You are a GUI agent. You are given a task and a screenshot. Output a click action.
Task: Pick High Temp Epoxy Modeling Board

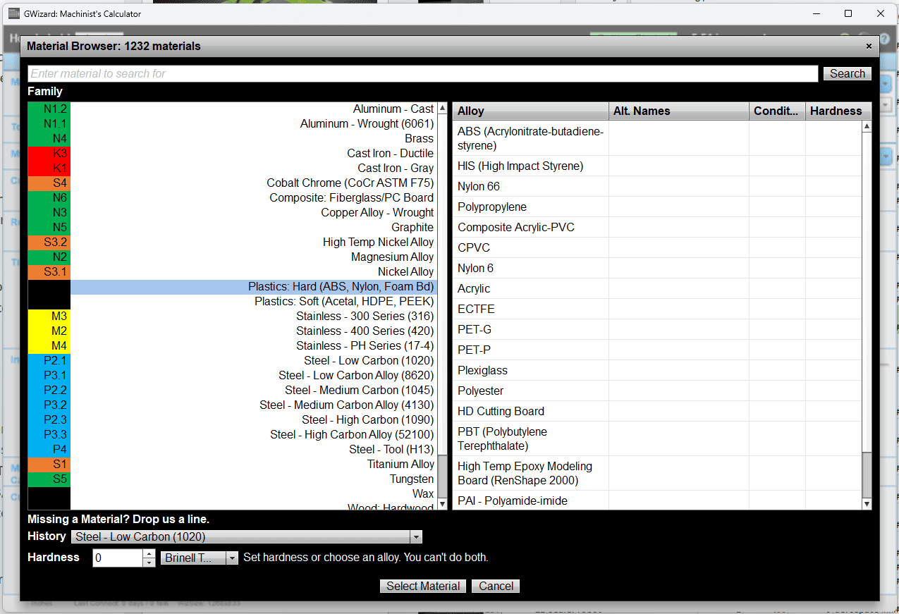[x=657, y=473]
